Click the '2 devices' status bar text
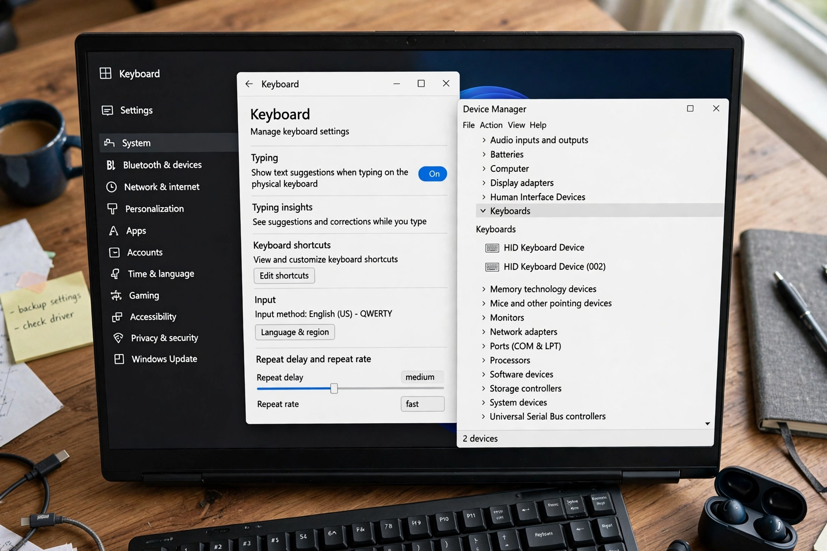Image resolution: width=827 pixels, height=551 pixels. (480, 438)
